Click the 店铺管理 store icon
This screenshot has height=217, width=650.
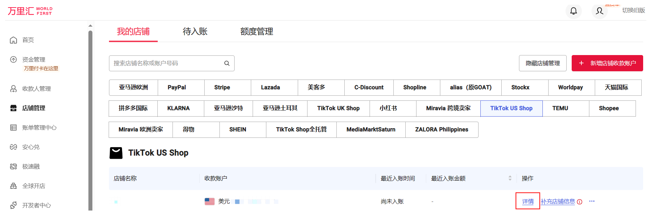pos(13,108)
